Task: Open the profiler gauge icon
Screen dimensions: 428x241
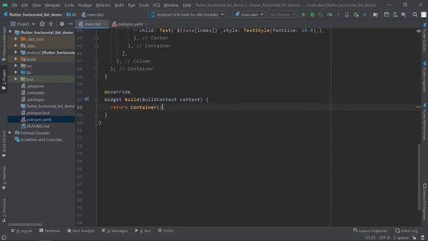Action: (x=330, y=15)
